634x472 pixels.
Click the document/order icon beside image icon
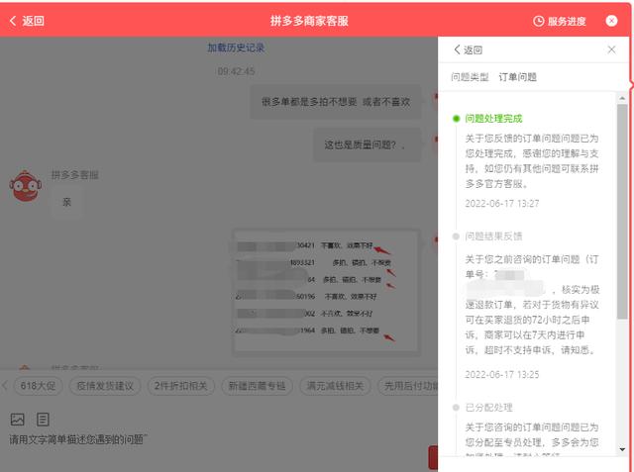pos(43,420)
